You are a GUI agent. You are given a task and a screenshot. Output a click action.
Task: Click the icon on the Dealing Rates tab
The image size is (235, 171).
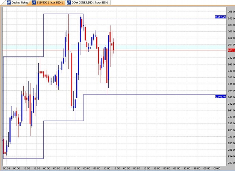9,3
